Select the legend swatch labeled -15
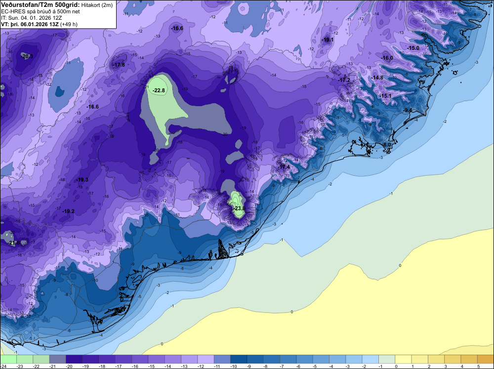Image resolution: width=494 pixels, height=369 pixels. 156,359
